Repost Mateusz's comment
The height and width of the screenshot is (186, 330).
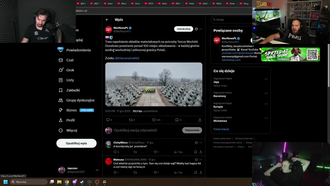[135, 173]
